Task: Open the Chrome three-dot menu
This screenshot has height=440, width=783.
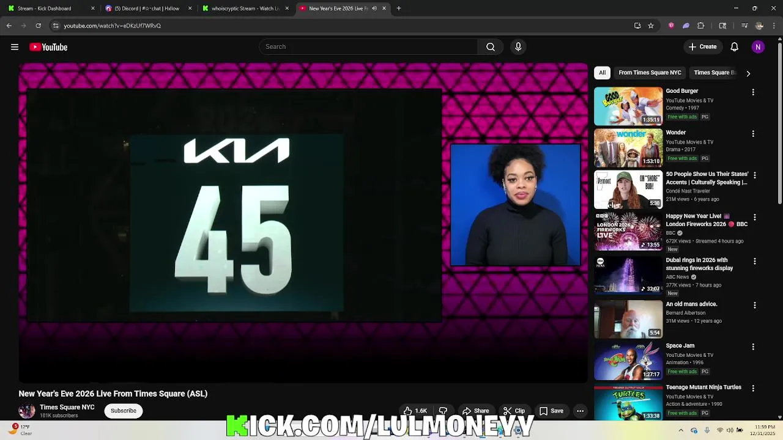Action: [x=774, y=26]
